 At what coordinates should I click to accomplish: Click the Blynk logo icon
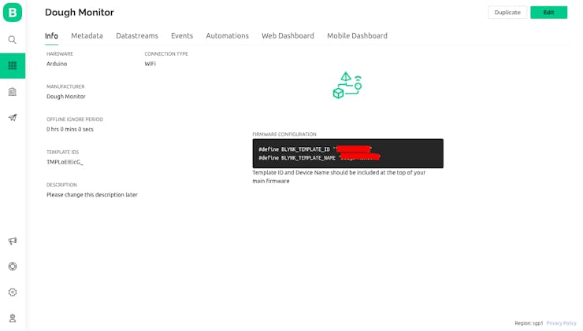tap(13, 13)
